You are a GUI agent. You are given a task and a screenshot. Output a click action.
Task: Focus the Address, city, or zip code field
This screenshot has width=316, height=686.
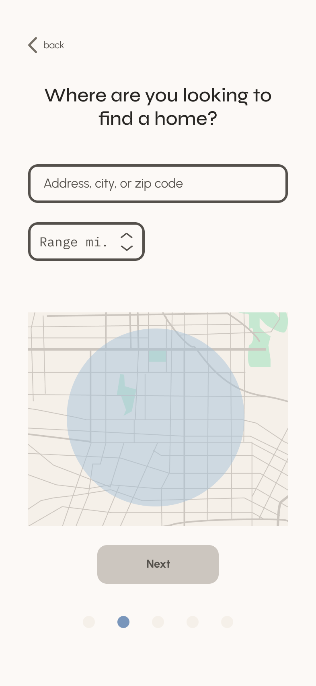[158, 184]
